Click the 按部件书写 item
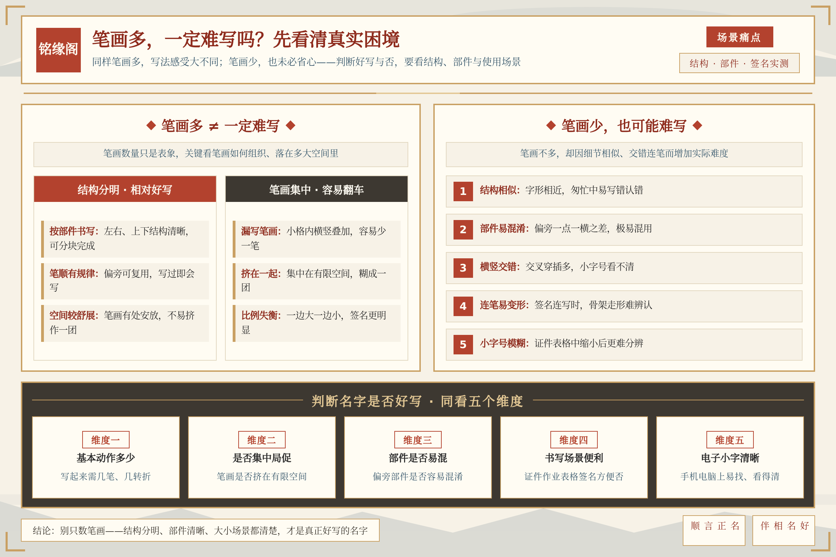 coord(125,239)
